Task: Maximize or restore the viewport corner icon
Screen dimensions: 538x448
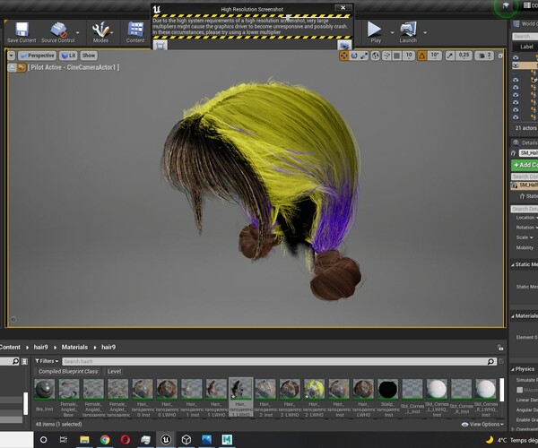Action: (x=500, y=56)
